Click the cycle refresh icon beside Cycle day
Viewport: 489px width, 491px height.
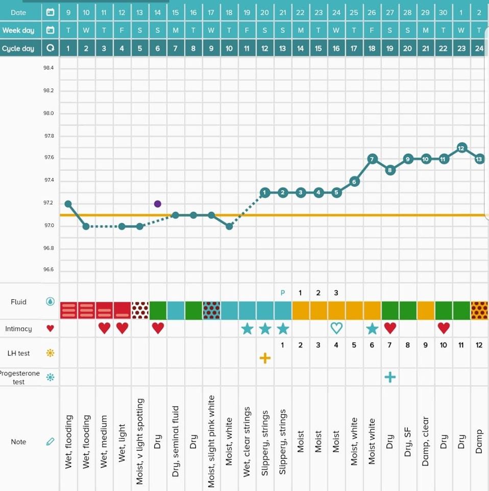click(50, 49)
